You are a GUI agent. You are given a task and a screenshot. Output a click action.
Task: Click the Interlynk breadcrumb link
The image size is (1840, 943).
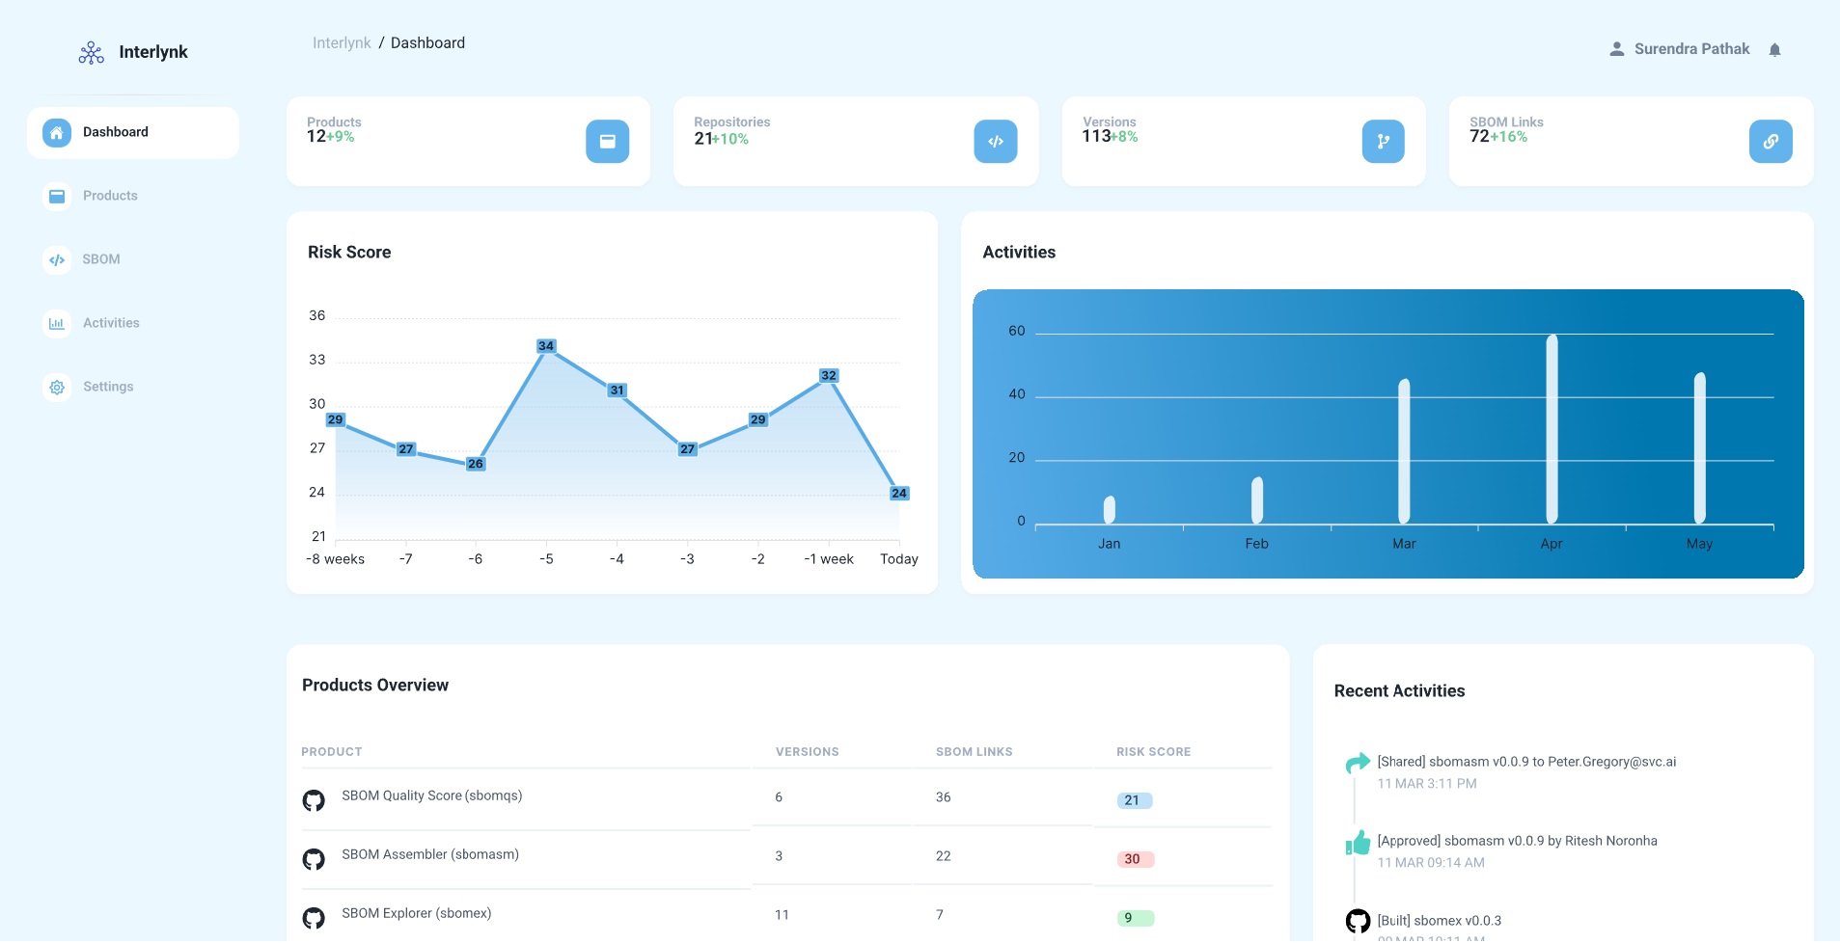[342, 43]
